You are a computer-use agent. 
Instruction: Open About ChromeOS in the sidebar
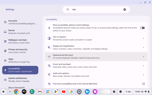(16, 88)
